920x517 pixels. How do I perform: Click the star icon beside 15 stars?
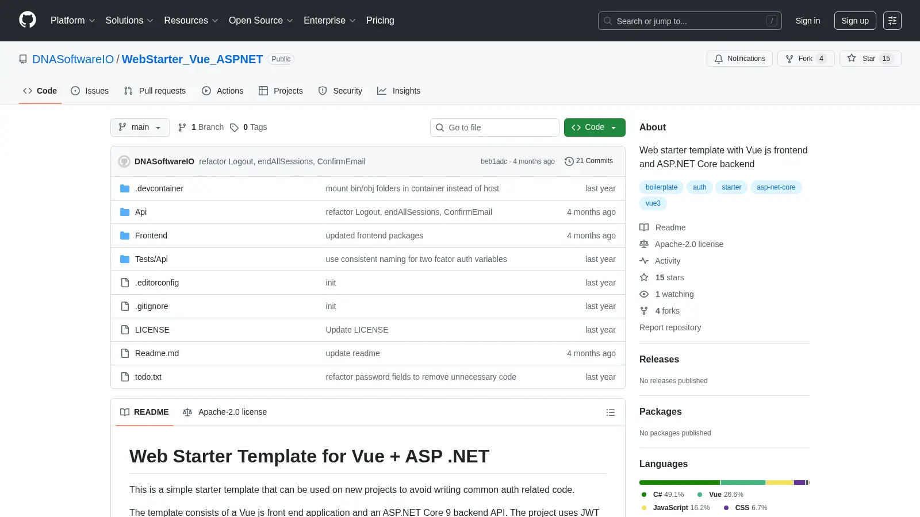click(644, 277)
